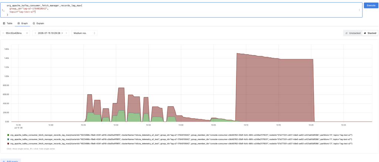Open the query options three-dot menu
The height and width of the screenshot is (162, 379).
(x=359, y=10)
